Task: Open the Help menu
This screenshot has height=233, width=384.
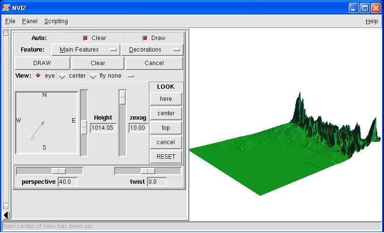Action: coord(371,21)
